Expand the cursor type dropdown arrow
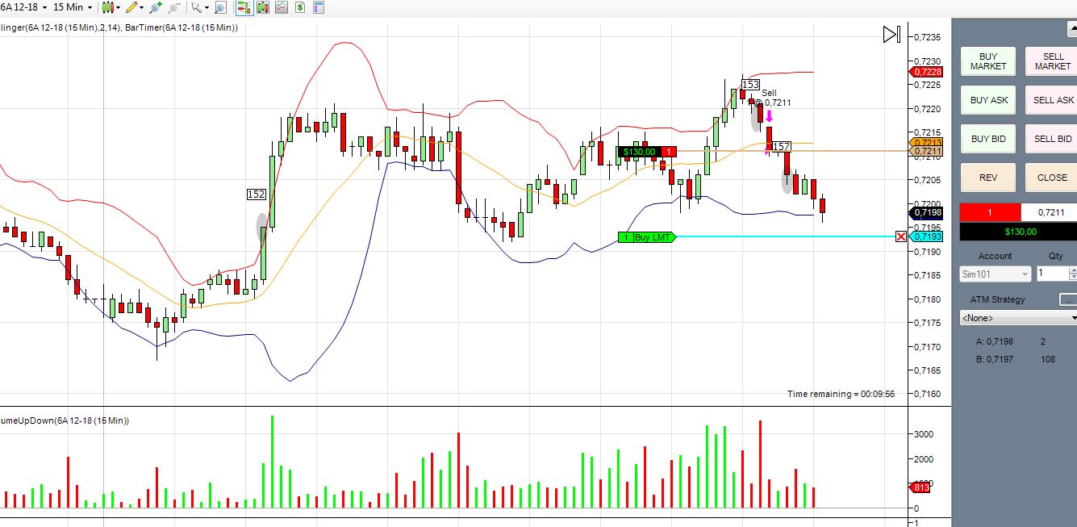This screenshot has height=527, width=1077. click(x=207, y=7)
